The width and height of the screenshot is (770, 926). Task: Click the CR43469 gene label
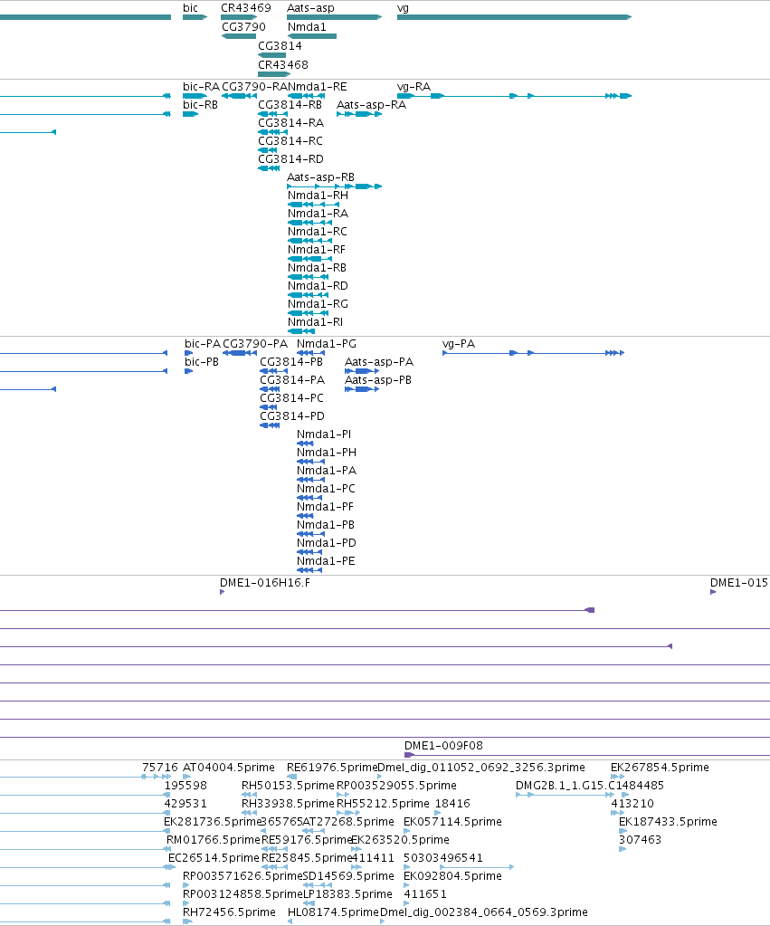coord(245,7)
